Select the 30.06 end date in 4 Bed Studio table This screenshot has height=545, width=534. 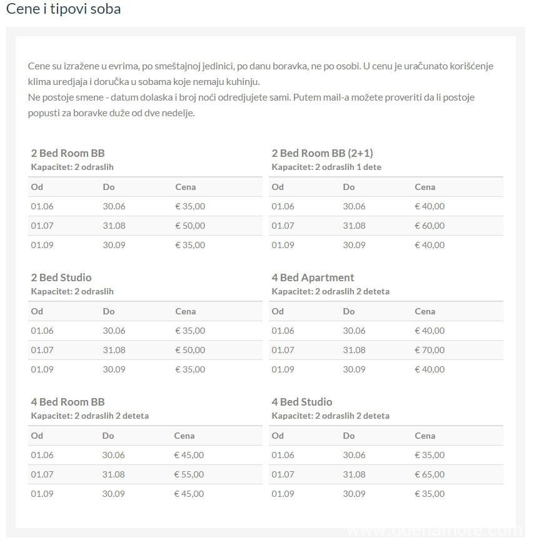pos(354,455)
